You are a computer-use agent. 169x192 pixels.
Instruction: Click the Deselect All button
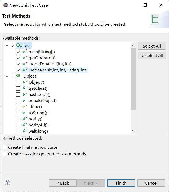pyautogui.click(x=152, y=55)
